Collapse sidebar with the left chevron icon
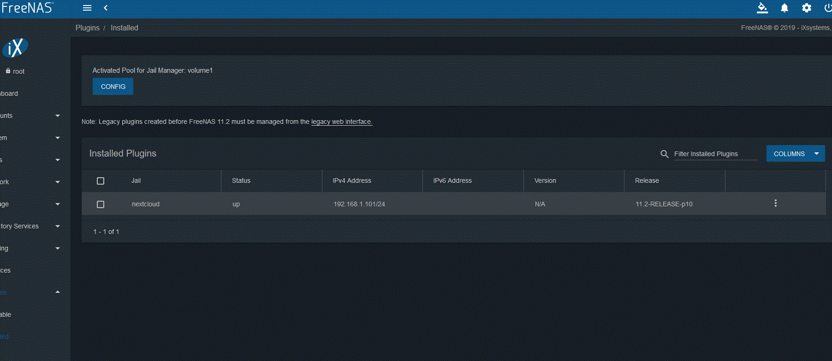This screenshot has height=361, width=832. 106,8
